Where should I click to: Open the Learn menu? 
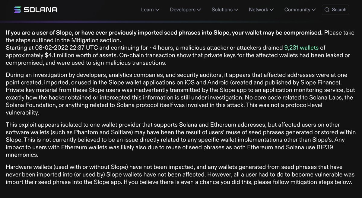150,10
